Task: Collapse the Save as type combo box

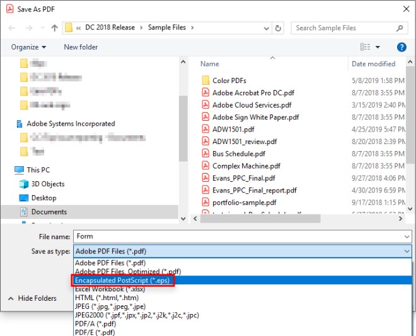Action: [x=407, y=251]
